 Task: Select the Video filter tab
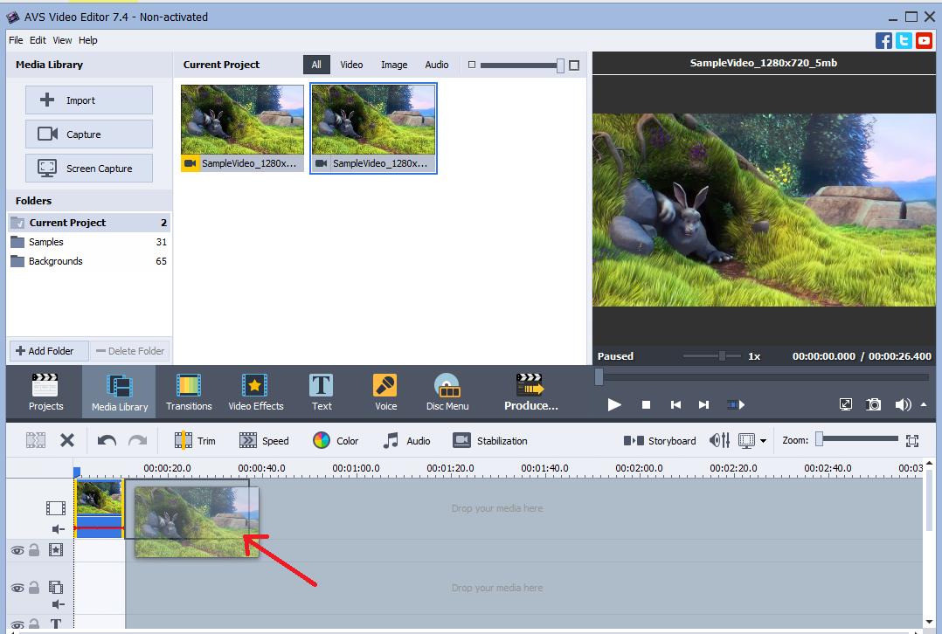[x=351, y=65]
